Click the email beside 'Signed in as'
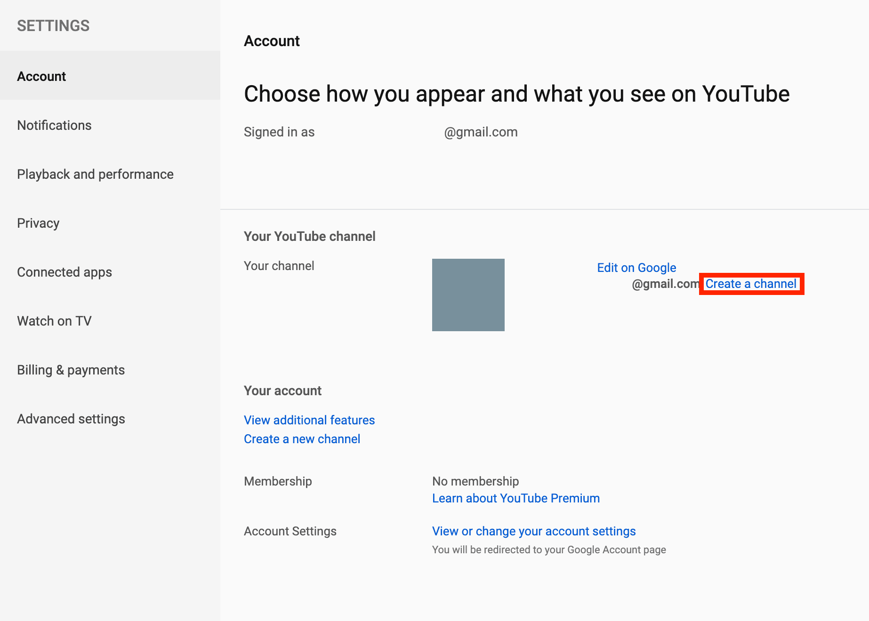The height and width of the screenshot is (621, 869). (x=480, y=132)
